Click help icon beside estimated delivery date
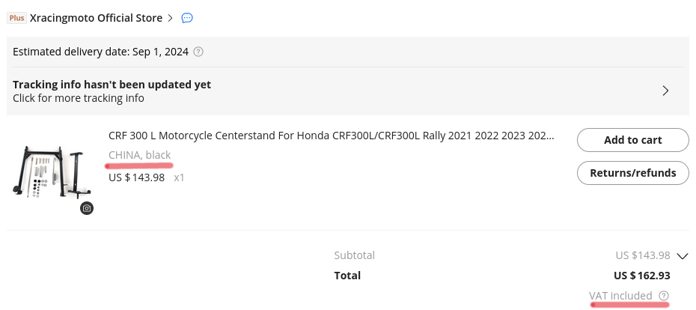The height and width of the screenshot is (310, 696). (198, 52)
